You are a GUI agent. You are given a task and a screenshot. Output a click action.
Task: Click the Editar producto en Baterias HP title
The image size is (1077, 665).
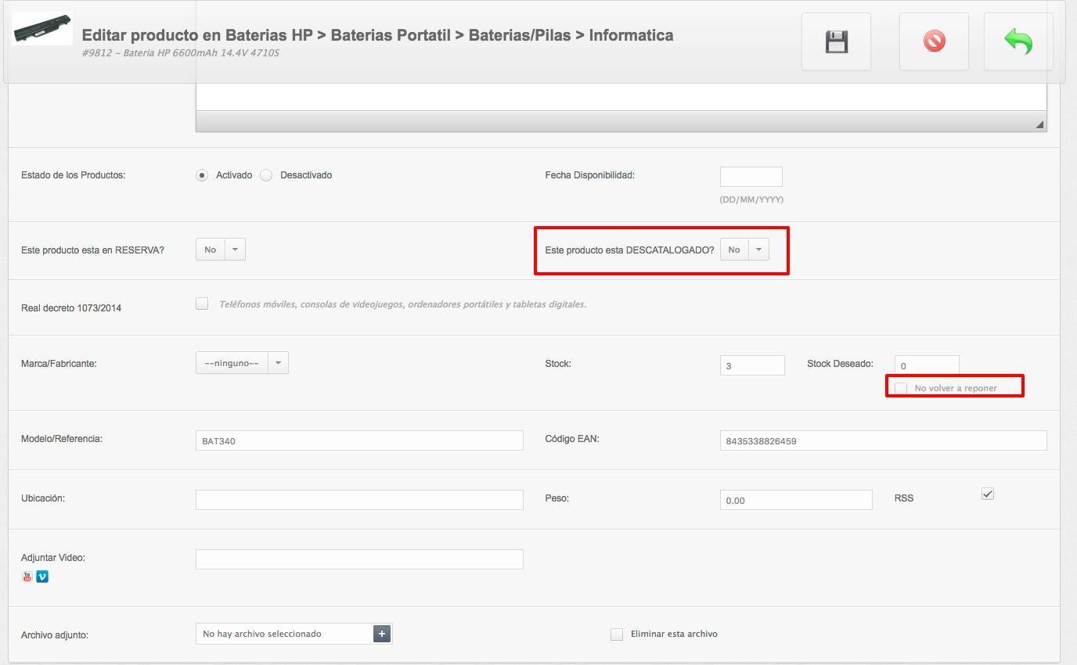pos(377,35)
